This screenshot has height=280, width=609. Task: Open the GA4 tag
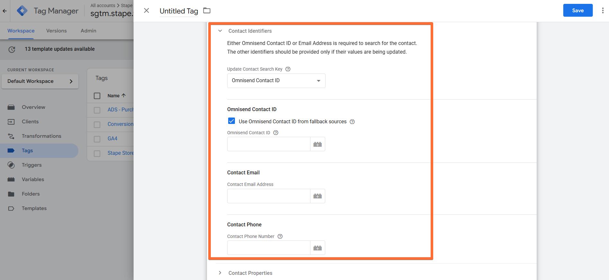[x=112, y=138]
